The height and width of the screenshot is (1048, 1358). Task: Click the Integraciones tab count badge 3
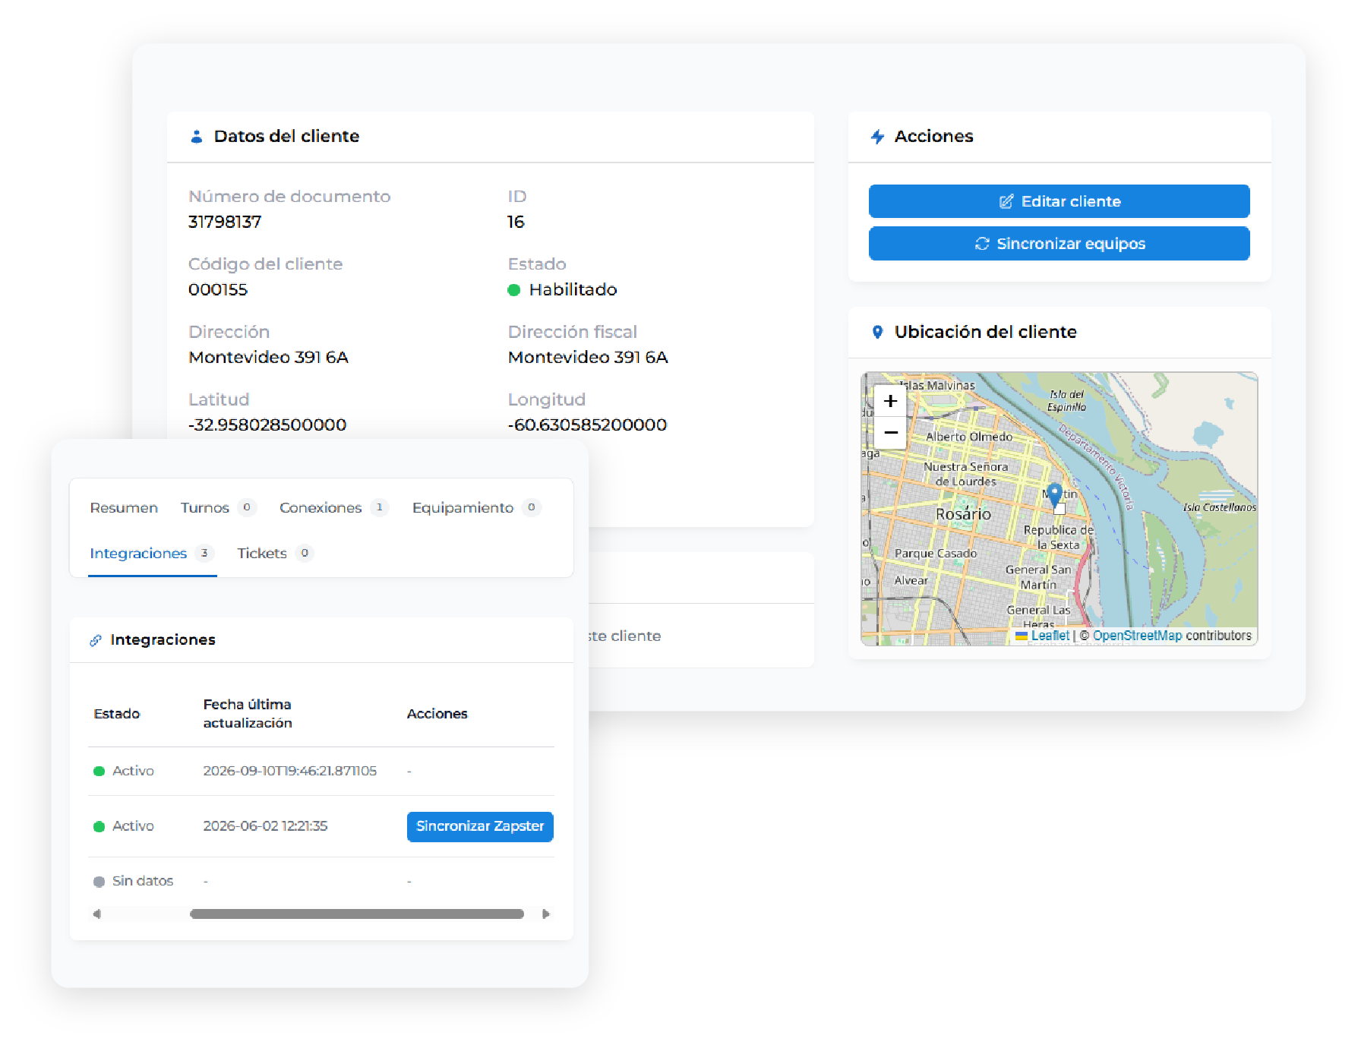[x=204, y=553]
